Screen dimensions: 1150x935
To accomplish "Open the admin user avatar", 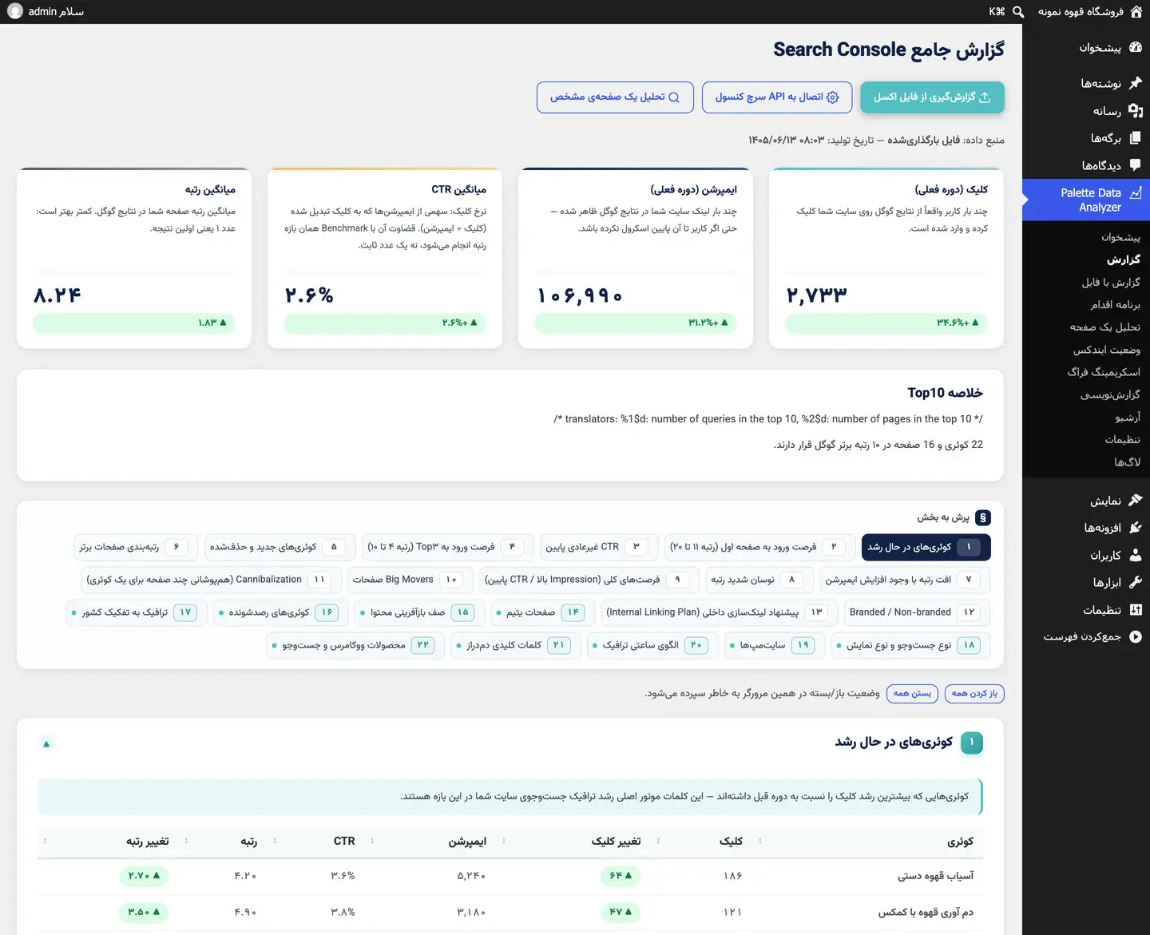I will pos(15,12).
